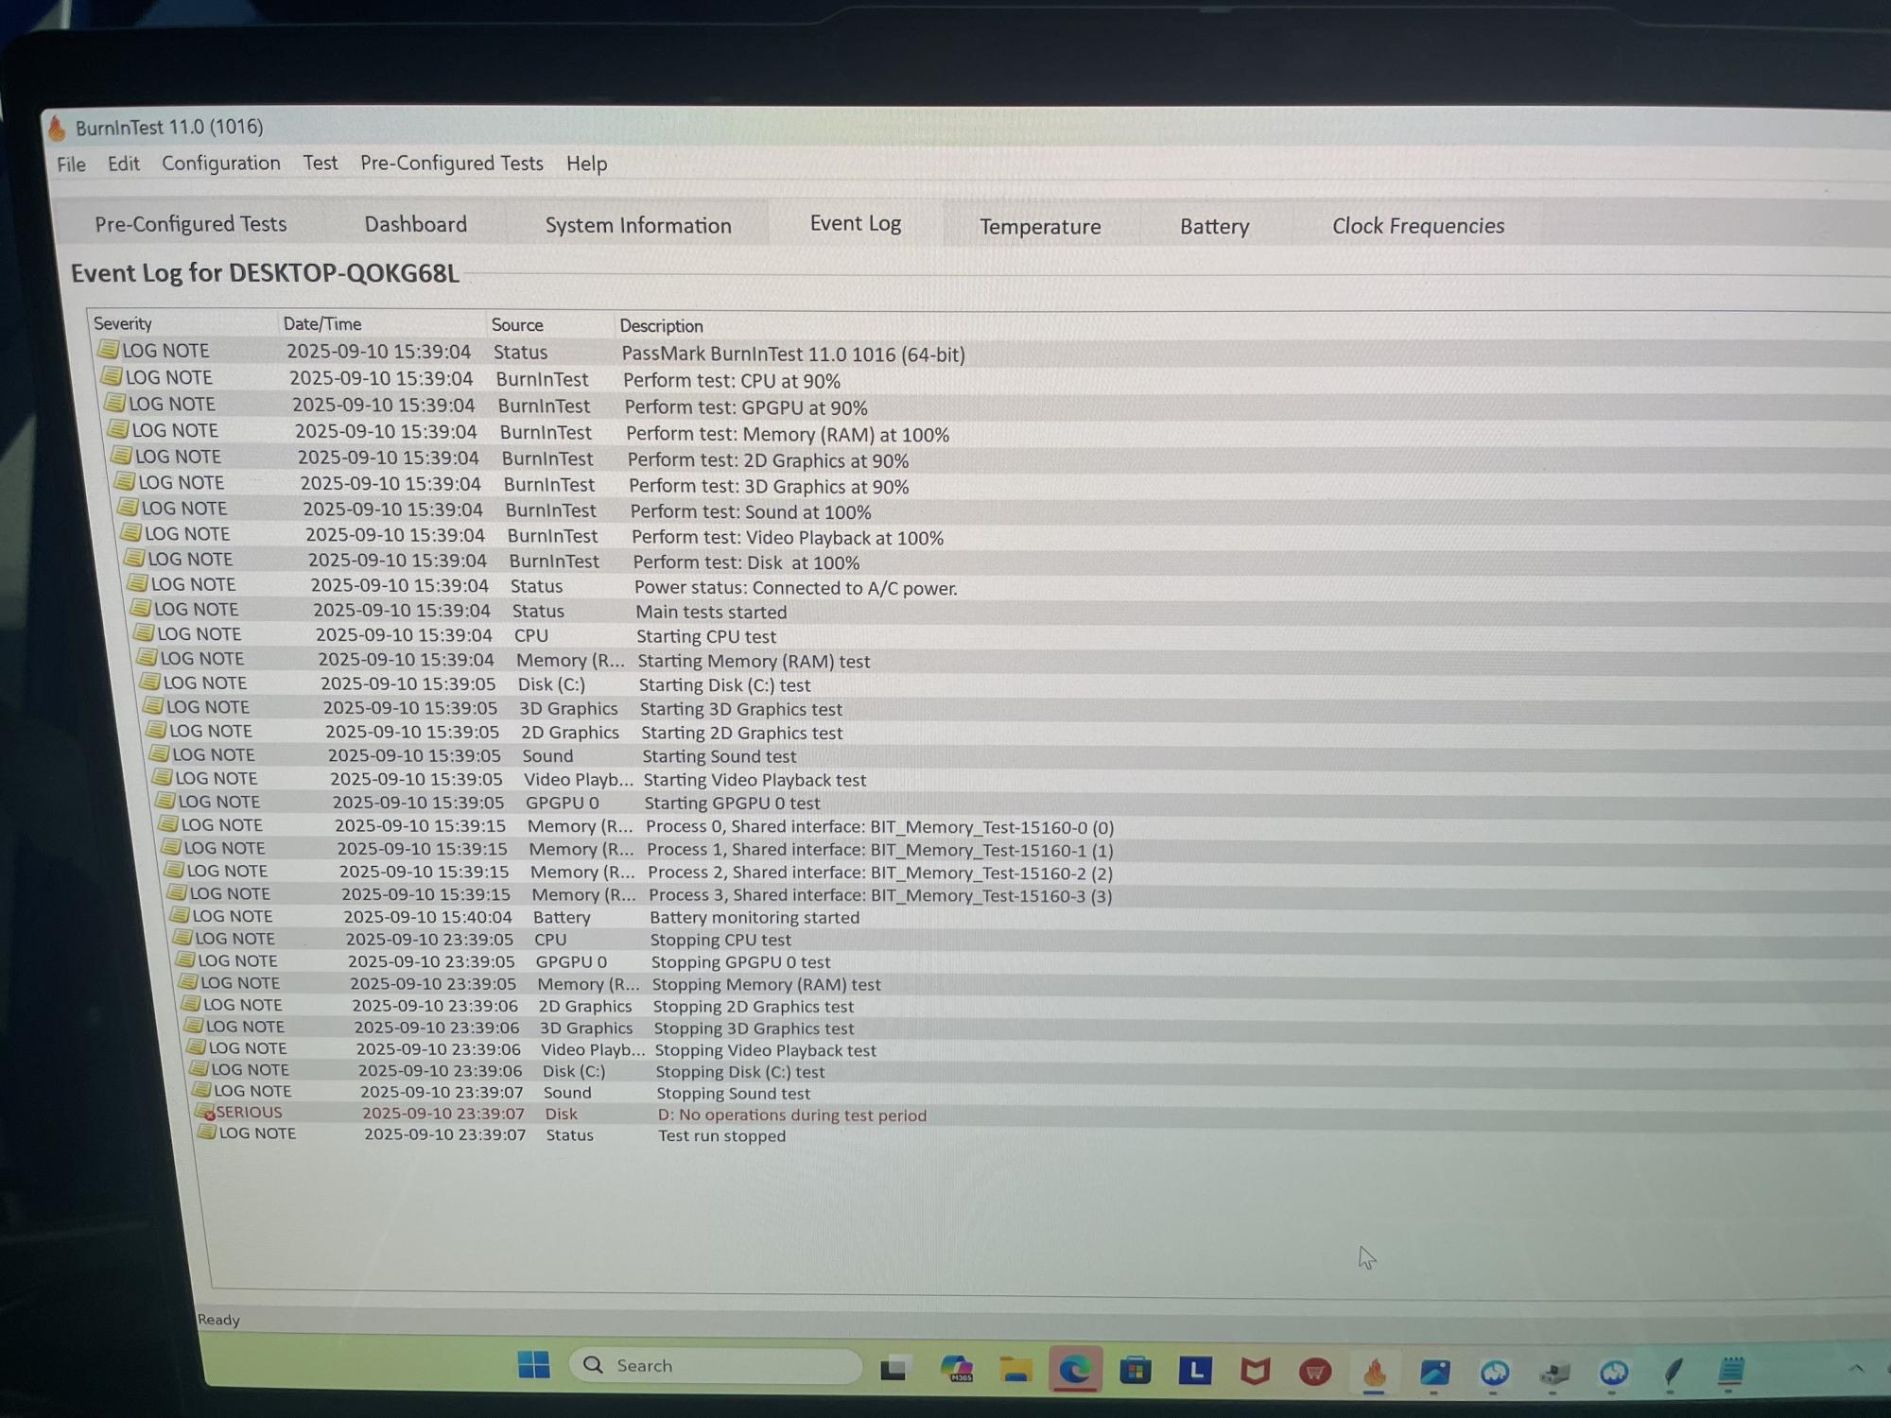Open the Configuration menu
1891x1418 pixels.
pos(221,164)
